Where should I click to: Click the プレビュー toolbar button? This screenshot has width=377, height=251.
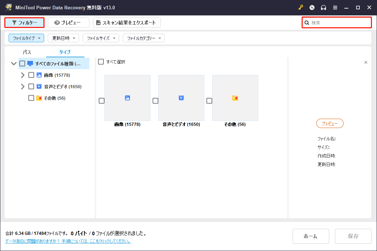[x=69, y=23]
